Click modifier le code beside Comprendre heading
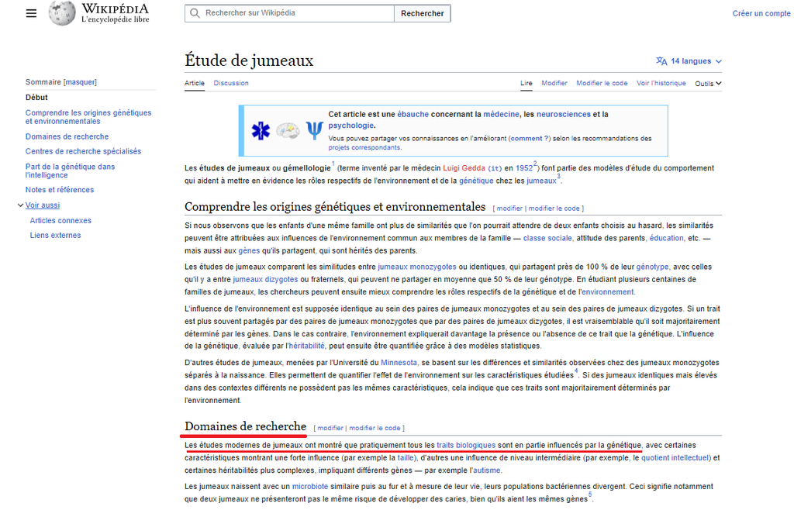This screenshot has height=517, width=794. pyautogui.click(x=554, y=208)
